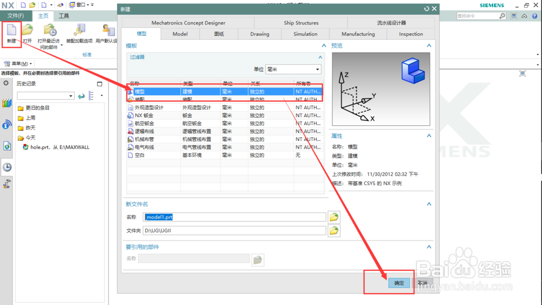The height and width of the screenshot is (305, 542).
Task: Open the 菜单(M) menu dropdown
Action: point(18,63)
